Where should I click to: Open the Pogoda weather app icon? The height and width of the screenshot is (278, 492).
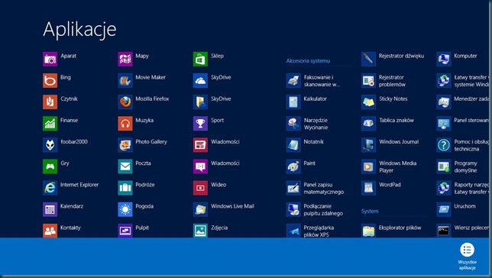(x=125, y=209)
